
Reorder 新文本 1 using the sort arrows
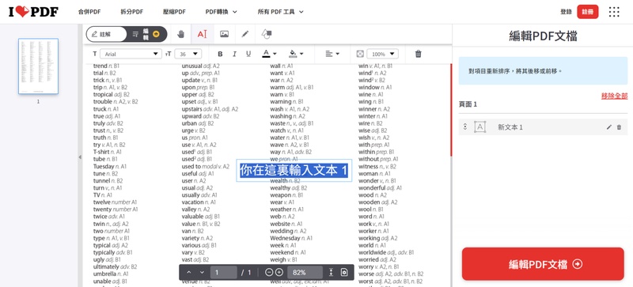[x=464, y=127]
